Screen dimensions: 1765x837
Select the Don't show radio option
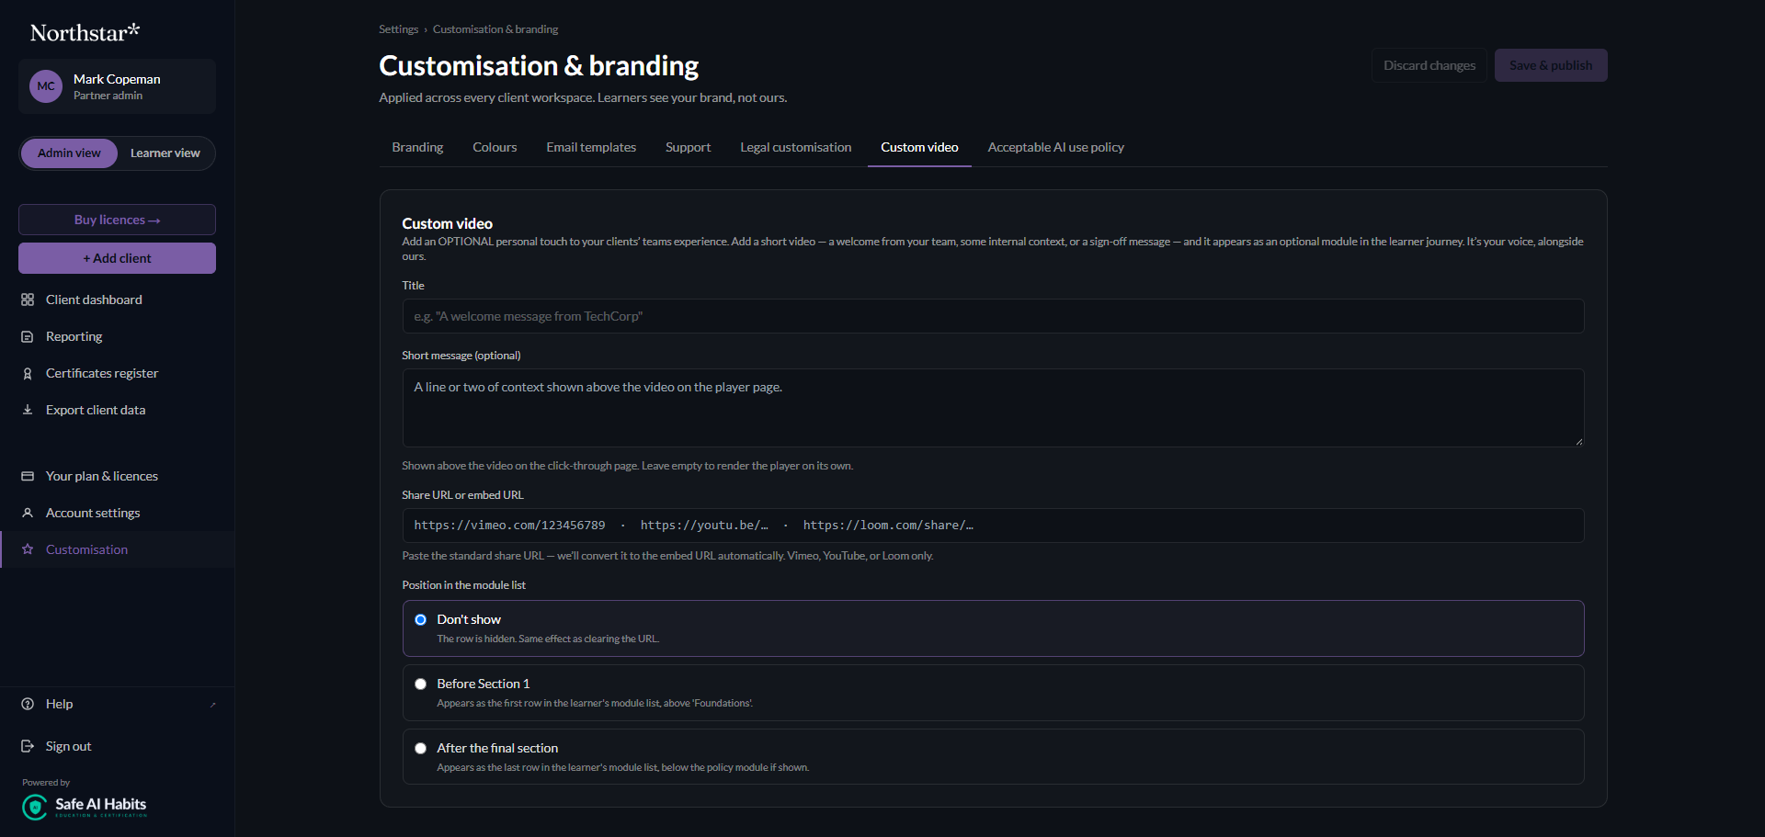click(x=420, y=619)
